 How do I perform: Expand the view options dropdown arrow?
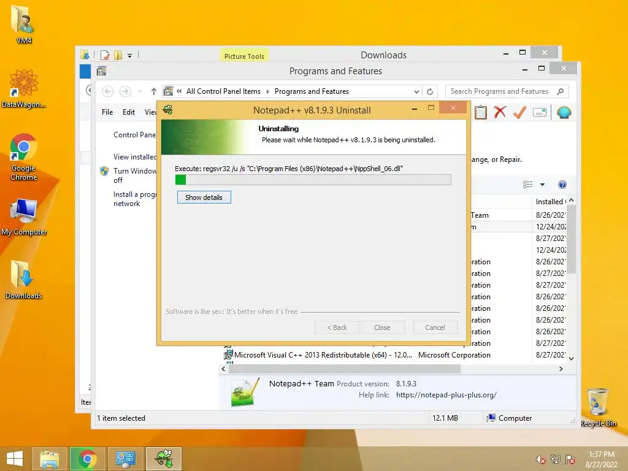(x=542, y=185)
